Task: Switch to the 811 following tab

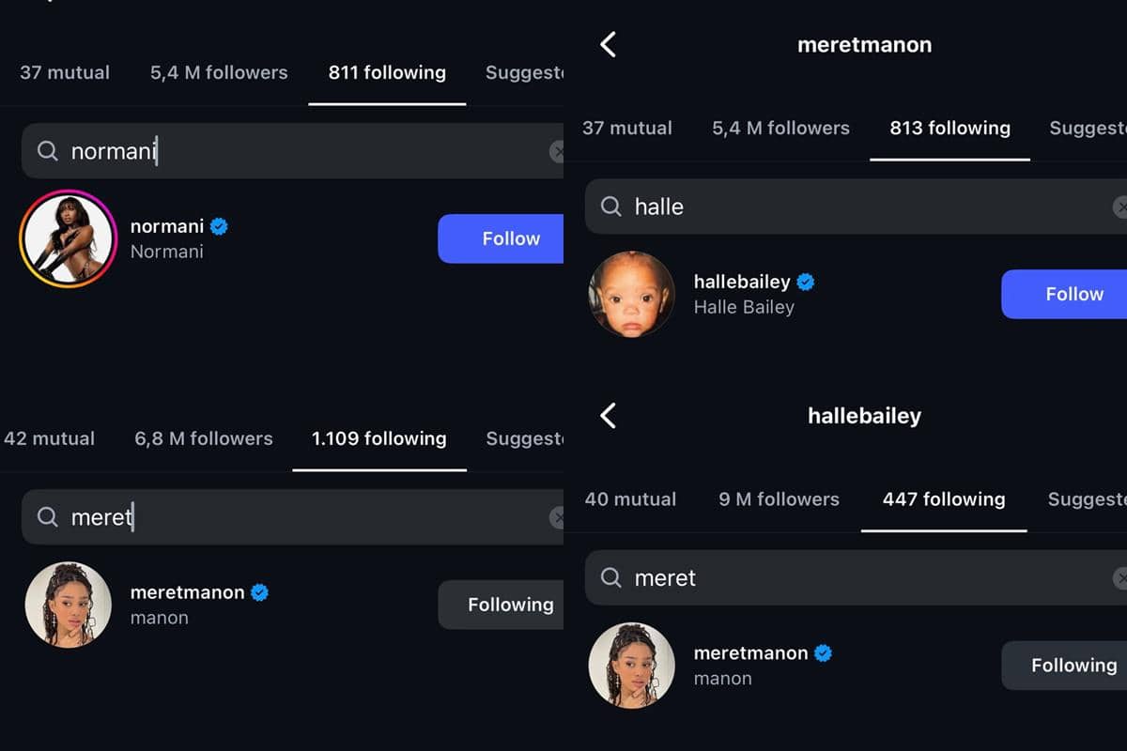Action: [387, 73]
